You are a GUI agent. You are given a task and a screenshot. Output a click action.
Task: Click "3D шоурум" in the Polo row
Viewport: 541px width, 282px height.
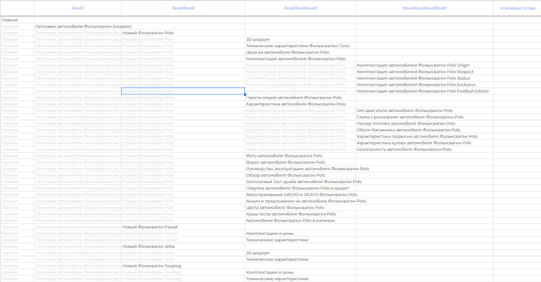click(300, 40)
